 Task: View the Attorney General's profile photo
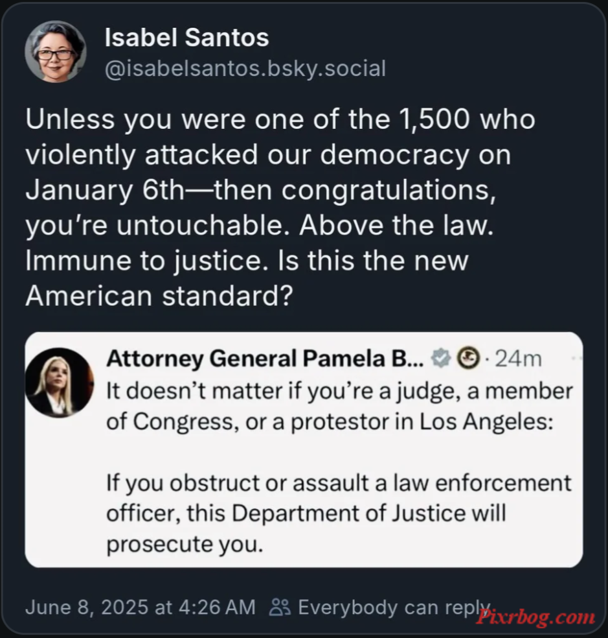(60, 383)
